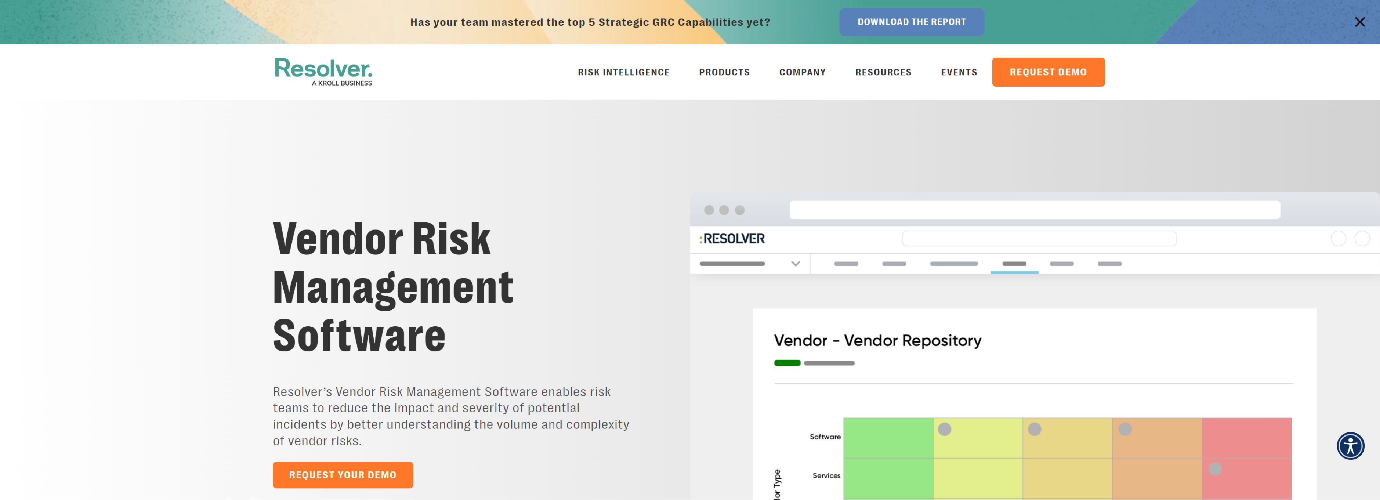Open the Risk Intelligence menu
Viewport: 1380px width, 500px height.
(624, 72)
